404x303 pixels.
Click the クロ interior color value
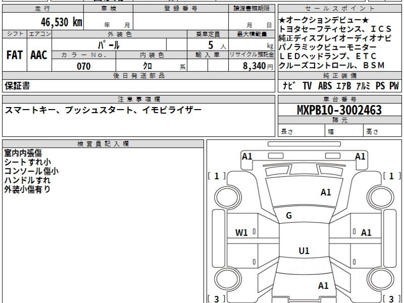coord(147,66)
